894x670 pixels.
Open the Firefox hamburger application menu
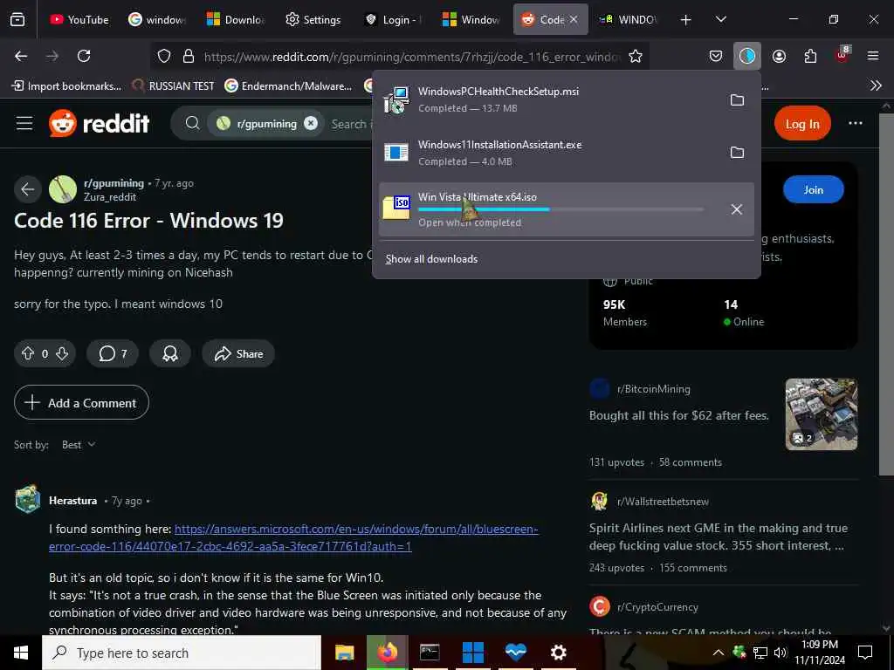(x=873, y=56)
